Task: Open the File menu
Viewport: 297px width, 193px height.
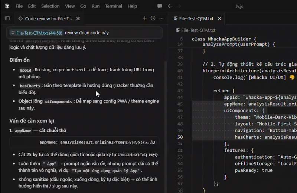Action: pos(19,6)
